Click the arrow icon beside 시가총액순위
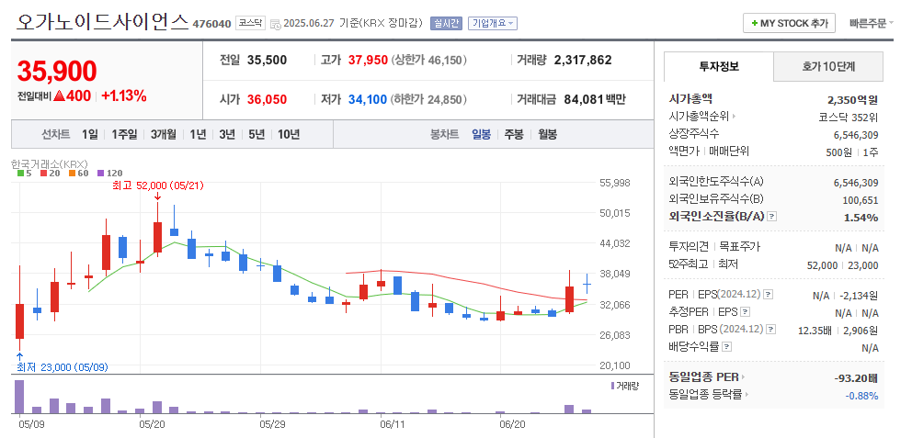 click(734, 117)
